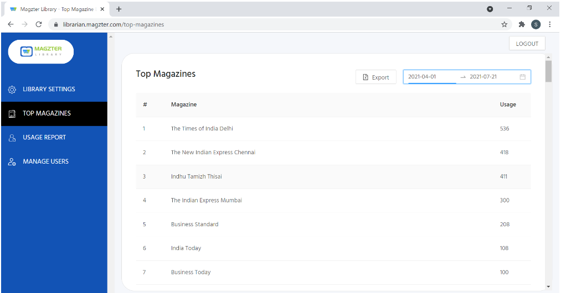The width and height of the screenshot is (561, 293).
Task: Select India Today row
Action: coord(333,248)
